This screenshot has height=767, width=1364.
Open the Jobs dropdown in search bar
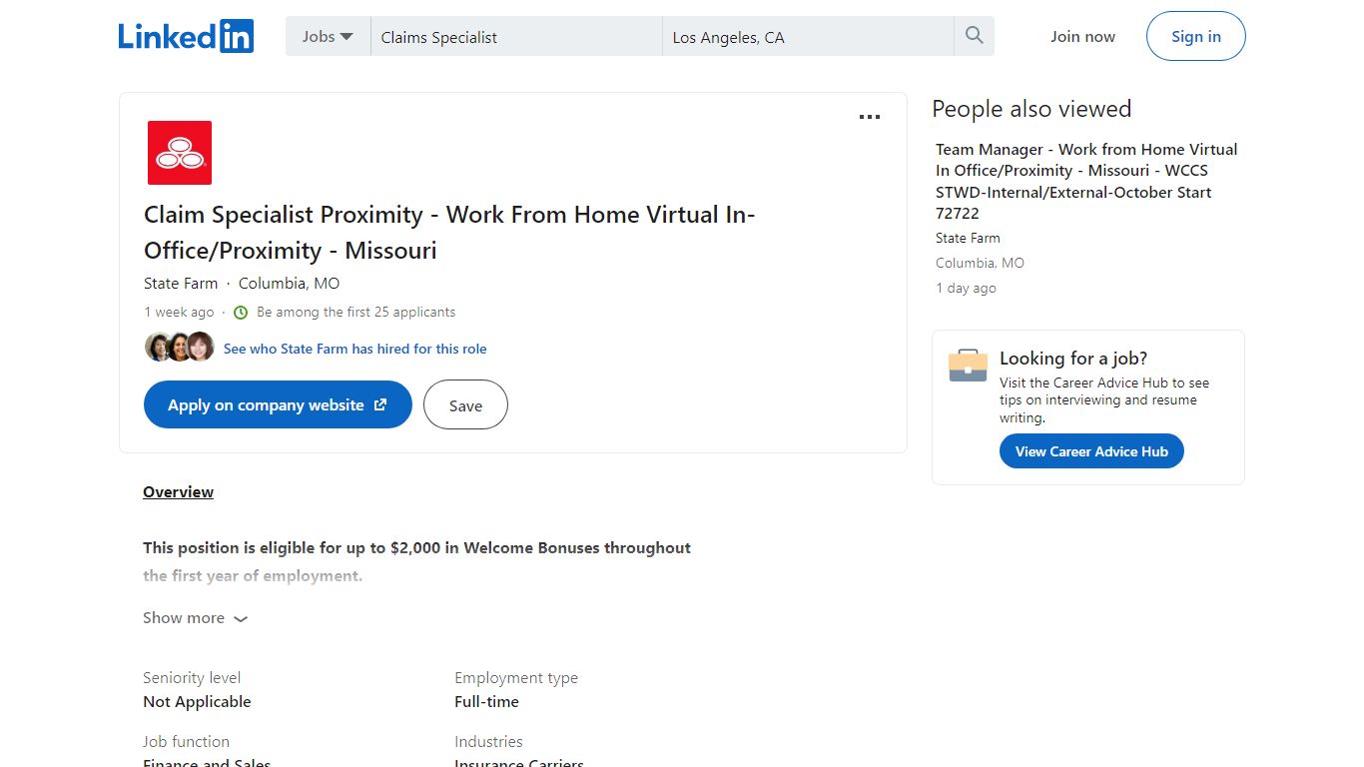328,36
